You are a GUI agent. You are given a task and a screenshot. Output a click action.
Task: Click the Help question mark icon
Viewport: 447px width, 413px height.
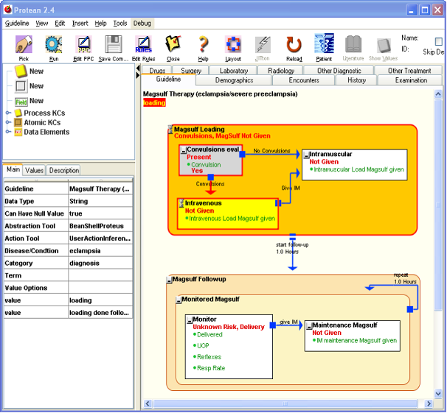[x=204, y=46]
